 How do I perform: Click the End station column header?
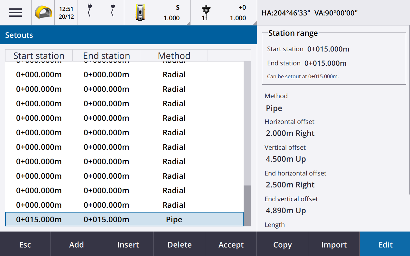click(107, 55)
